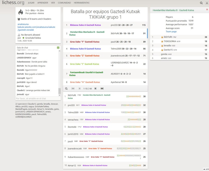This screenshot has width=209, height=171.
Task: Open the JUGAR menu
Action: (x=31, y=3)
